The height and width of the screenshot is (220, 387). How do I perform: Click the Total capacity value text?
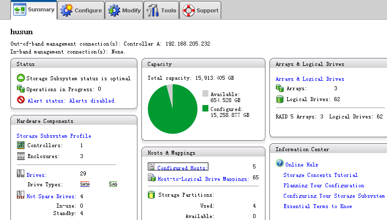click(x=215, y=78)
